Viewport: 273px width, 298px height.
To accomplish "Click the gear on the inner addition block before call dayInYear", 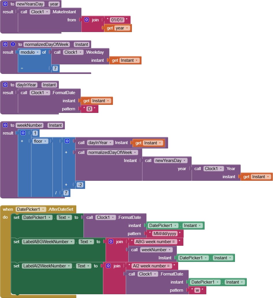I will 67,141.
